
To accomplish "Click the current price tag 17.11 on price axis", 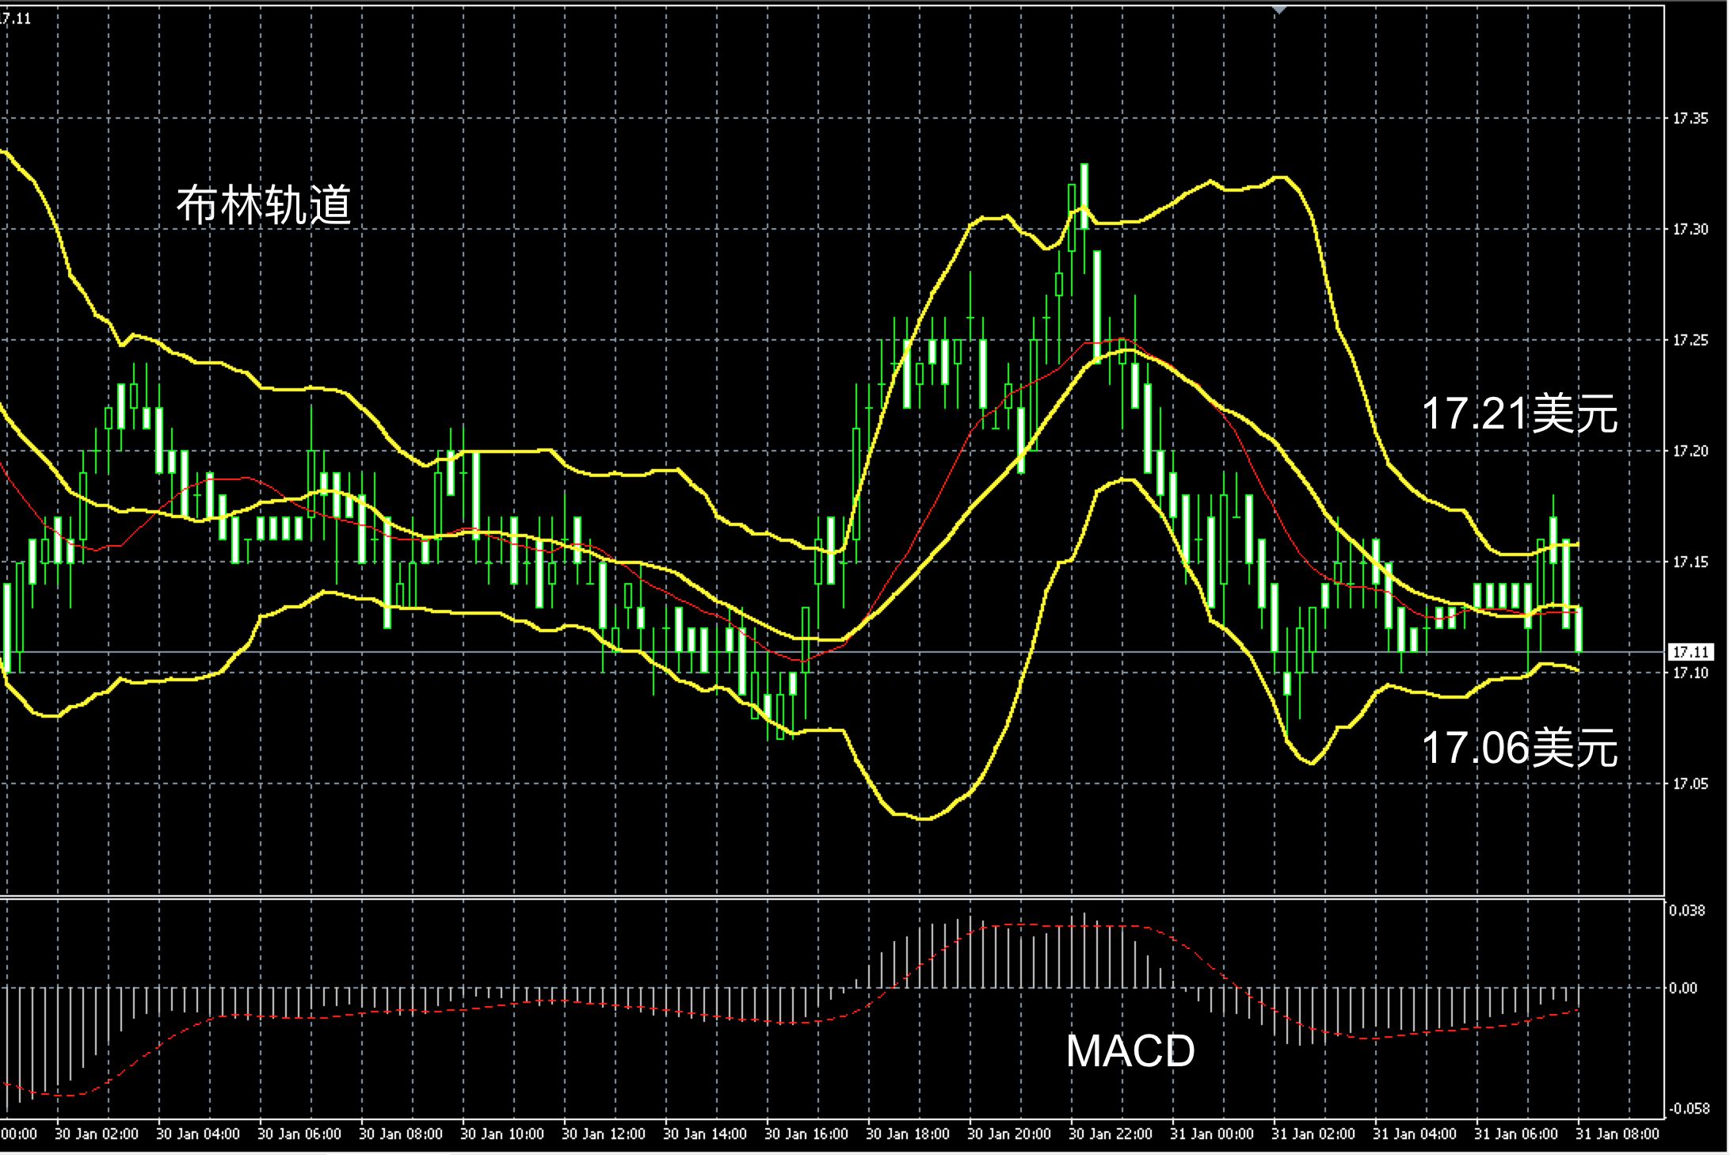I will [x=1690, y=652].
